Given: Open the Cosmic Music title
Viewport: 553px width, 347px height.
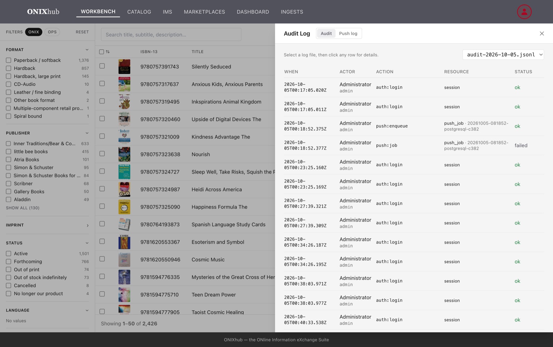Looking at the screenshot, I should tap(208, 260).
